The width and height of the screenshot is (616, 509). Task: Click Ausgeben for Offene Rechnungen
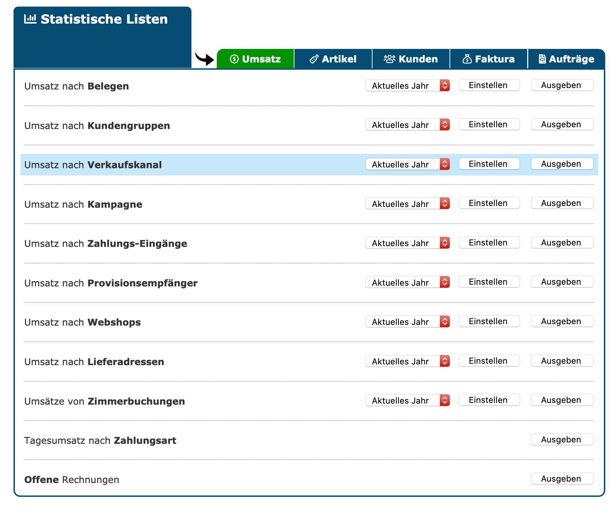(562, 479)
